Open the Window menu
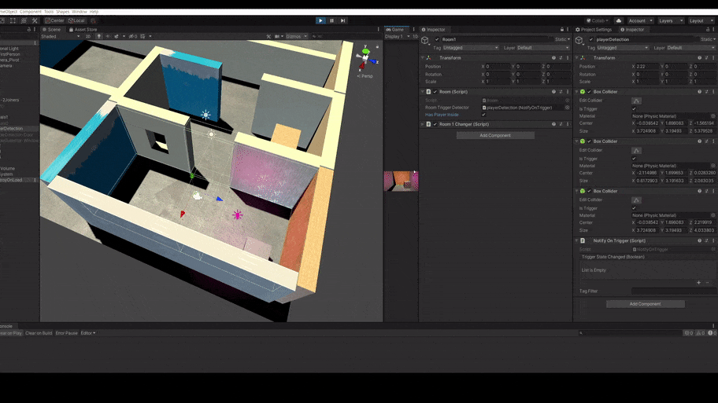Image resolution: width=718 pixels, height=403 pixels. [x=80, y=12]
